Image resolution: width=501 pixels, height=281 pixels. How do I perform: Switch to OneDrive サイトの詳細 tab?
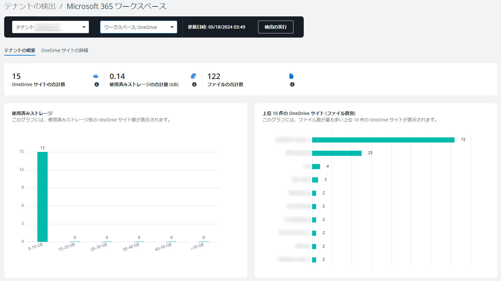65,50
